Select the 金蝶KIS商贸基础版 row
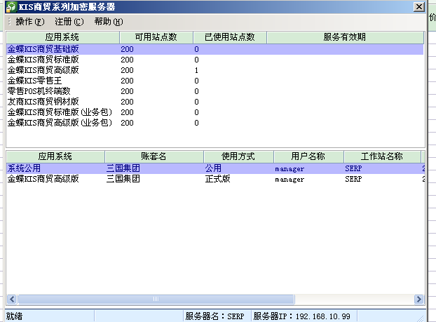 [214, 49]
